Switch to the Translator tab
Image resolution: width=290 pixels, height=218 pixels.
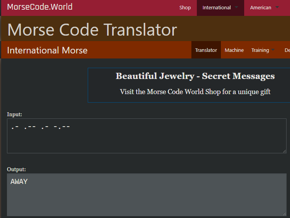206,50
